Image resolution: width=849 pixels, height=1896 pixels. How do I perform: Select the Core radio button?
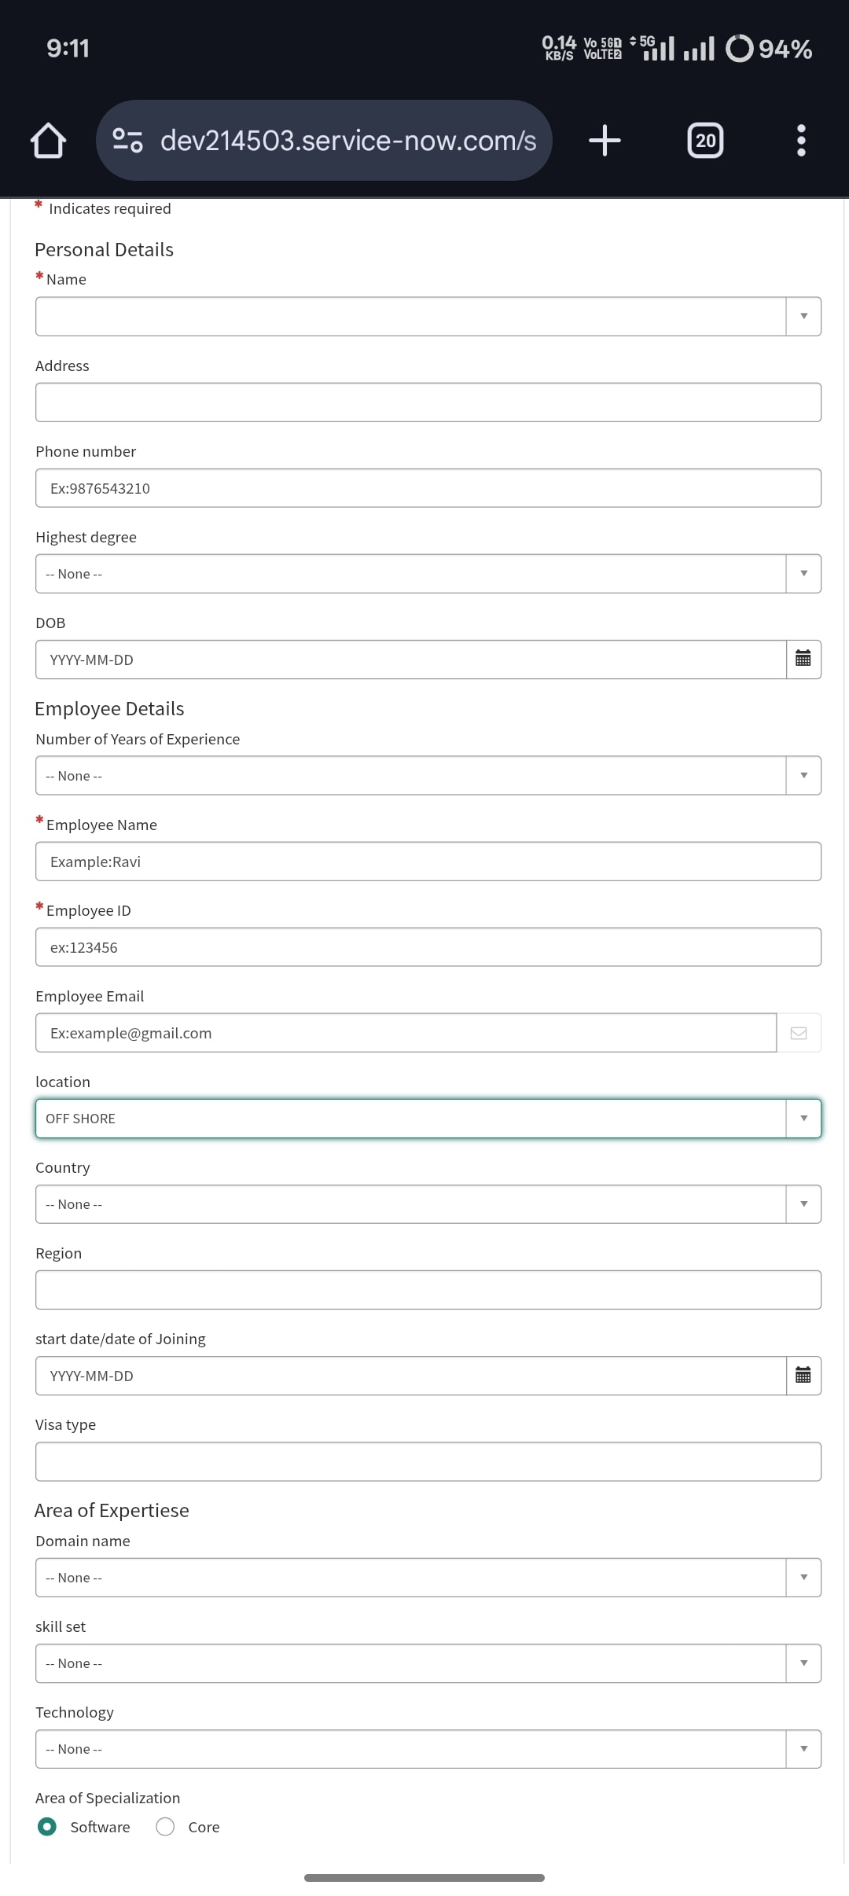click(165, 1827)
